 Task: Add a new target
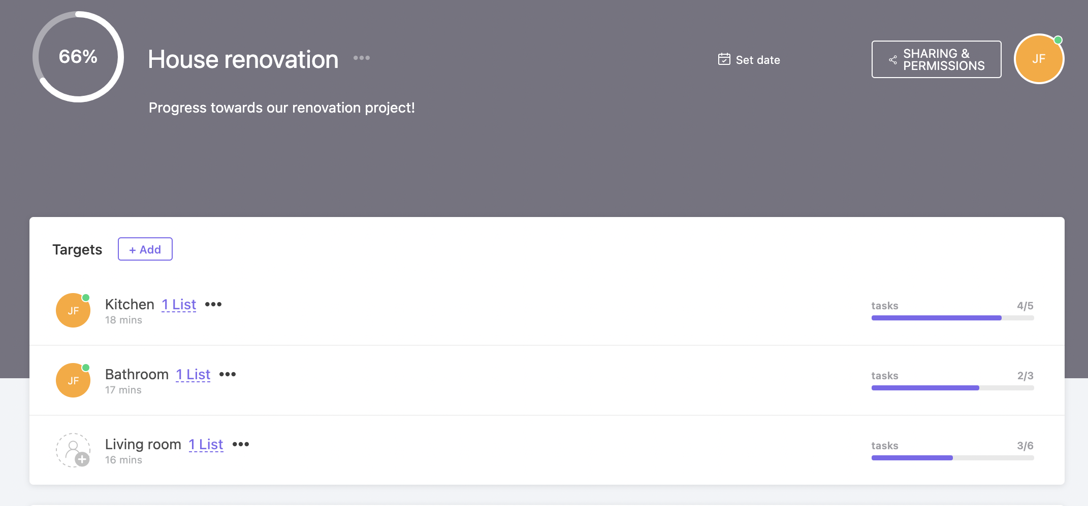145,249
